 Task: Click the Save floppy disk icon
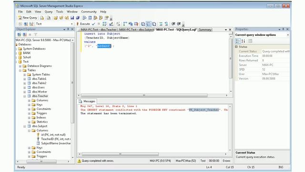[72, 18]
